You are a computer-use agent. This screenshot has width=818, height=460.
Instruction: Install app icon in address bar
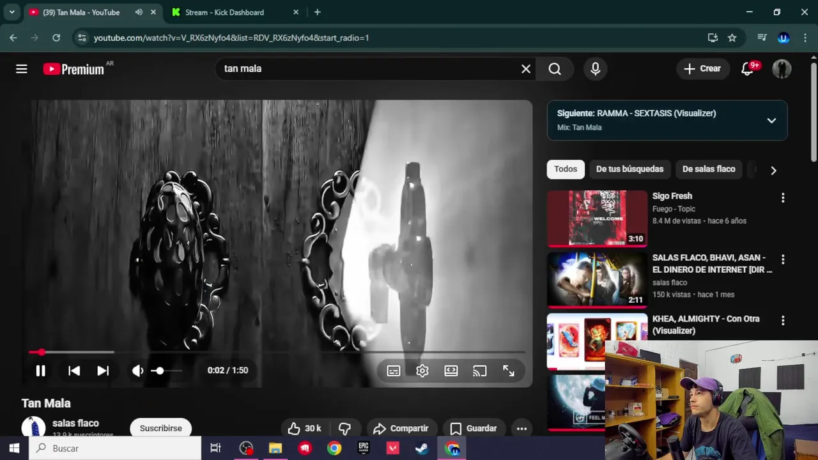pyautogui.click(x=713, y=38)
